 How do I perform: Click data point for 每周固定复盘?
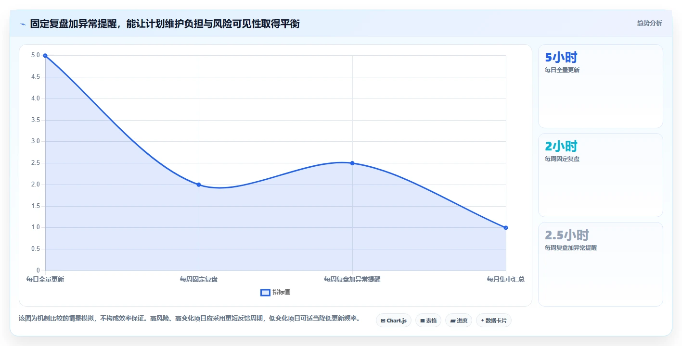[x=199, y=185]
